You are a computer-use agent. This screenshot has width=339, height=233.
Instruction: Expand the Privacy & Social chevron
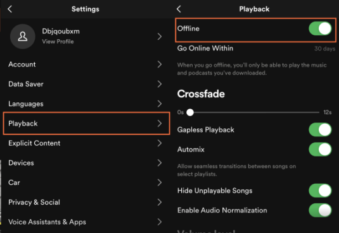(x=160, y=202)
